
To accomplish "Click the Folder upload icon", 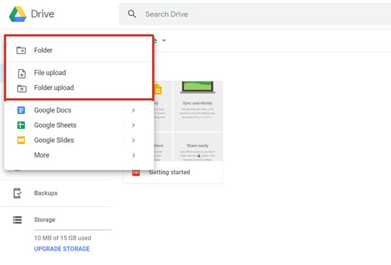I will pyautogui.click(x=22, y=89).
